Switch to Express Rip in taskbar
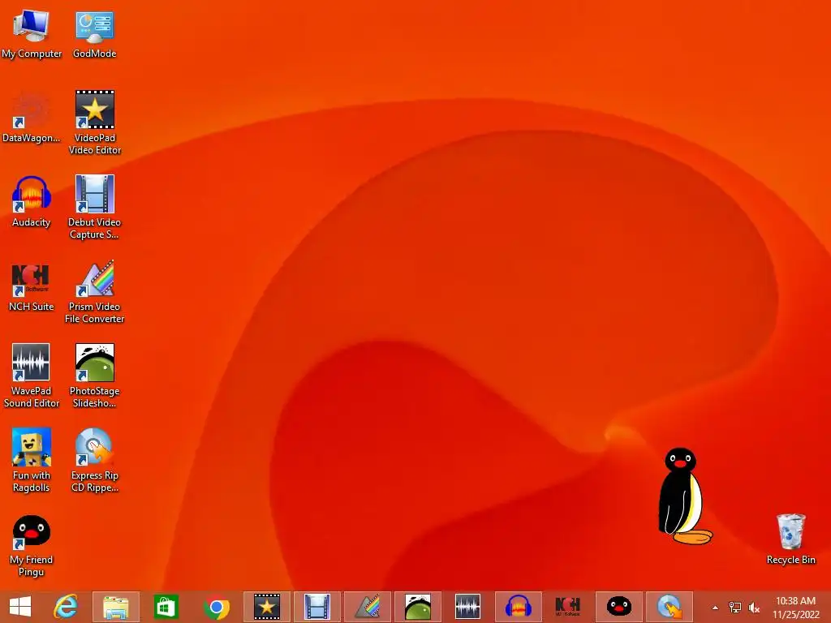This screenshot has height=623, width=831. coord(670,607)
